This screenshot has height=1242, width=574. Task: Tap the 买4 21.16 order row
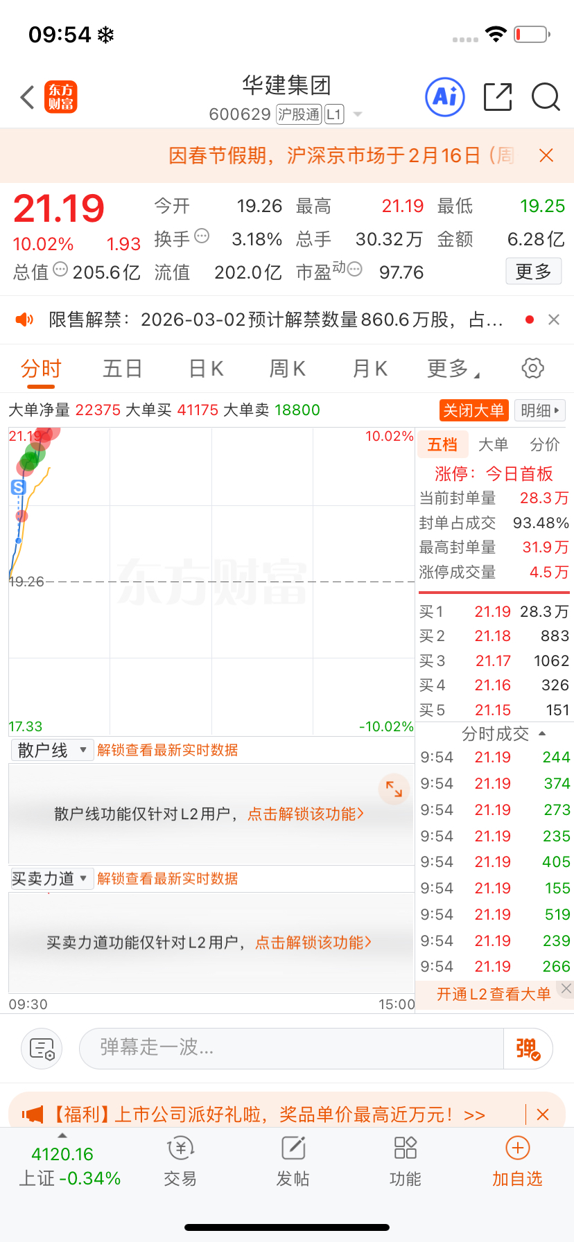click(494, 685)
